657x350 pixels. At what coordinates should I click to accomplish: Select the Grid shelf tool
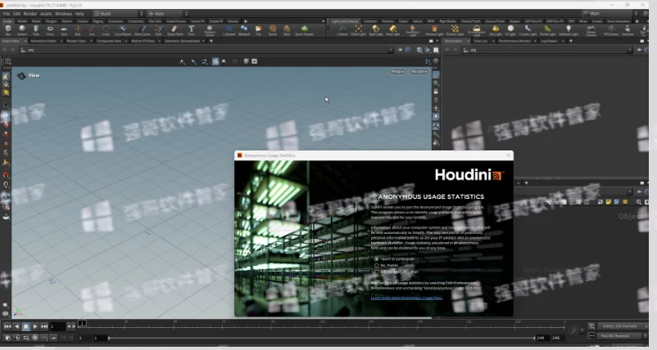click(x=64, y=29)
